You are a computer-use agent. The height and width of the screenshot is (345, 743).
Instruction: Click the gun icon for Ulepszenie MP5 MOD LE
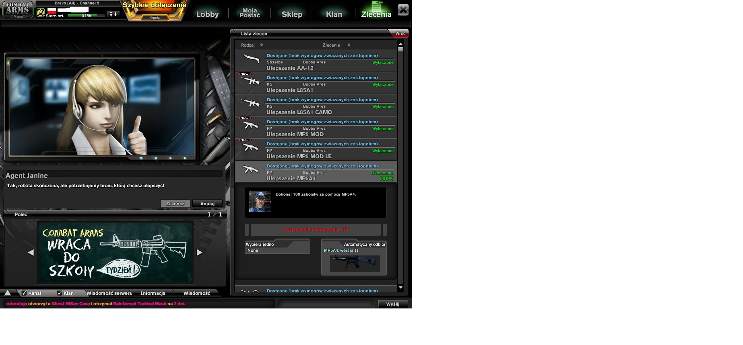point(251,147)
